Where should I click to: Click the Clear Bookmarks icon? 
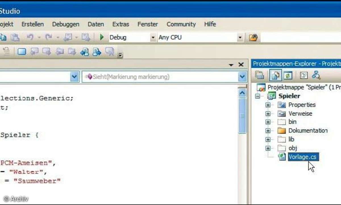click(109, 52)
